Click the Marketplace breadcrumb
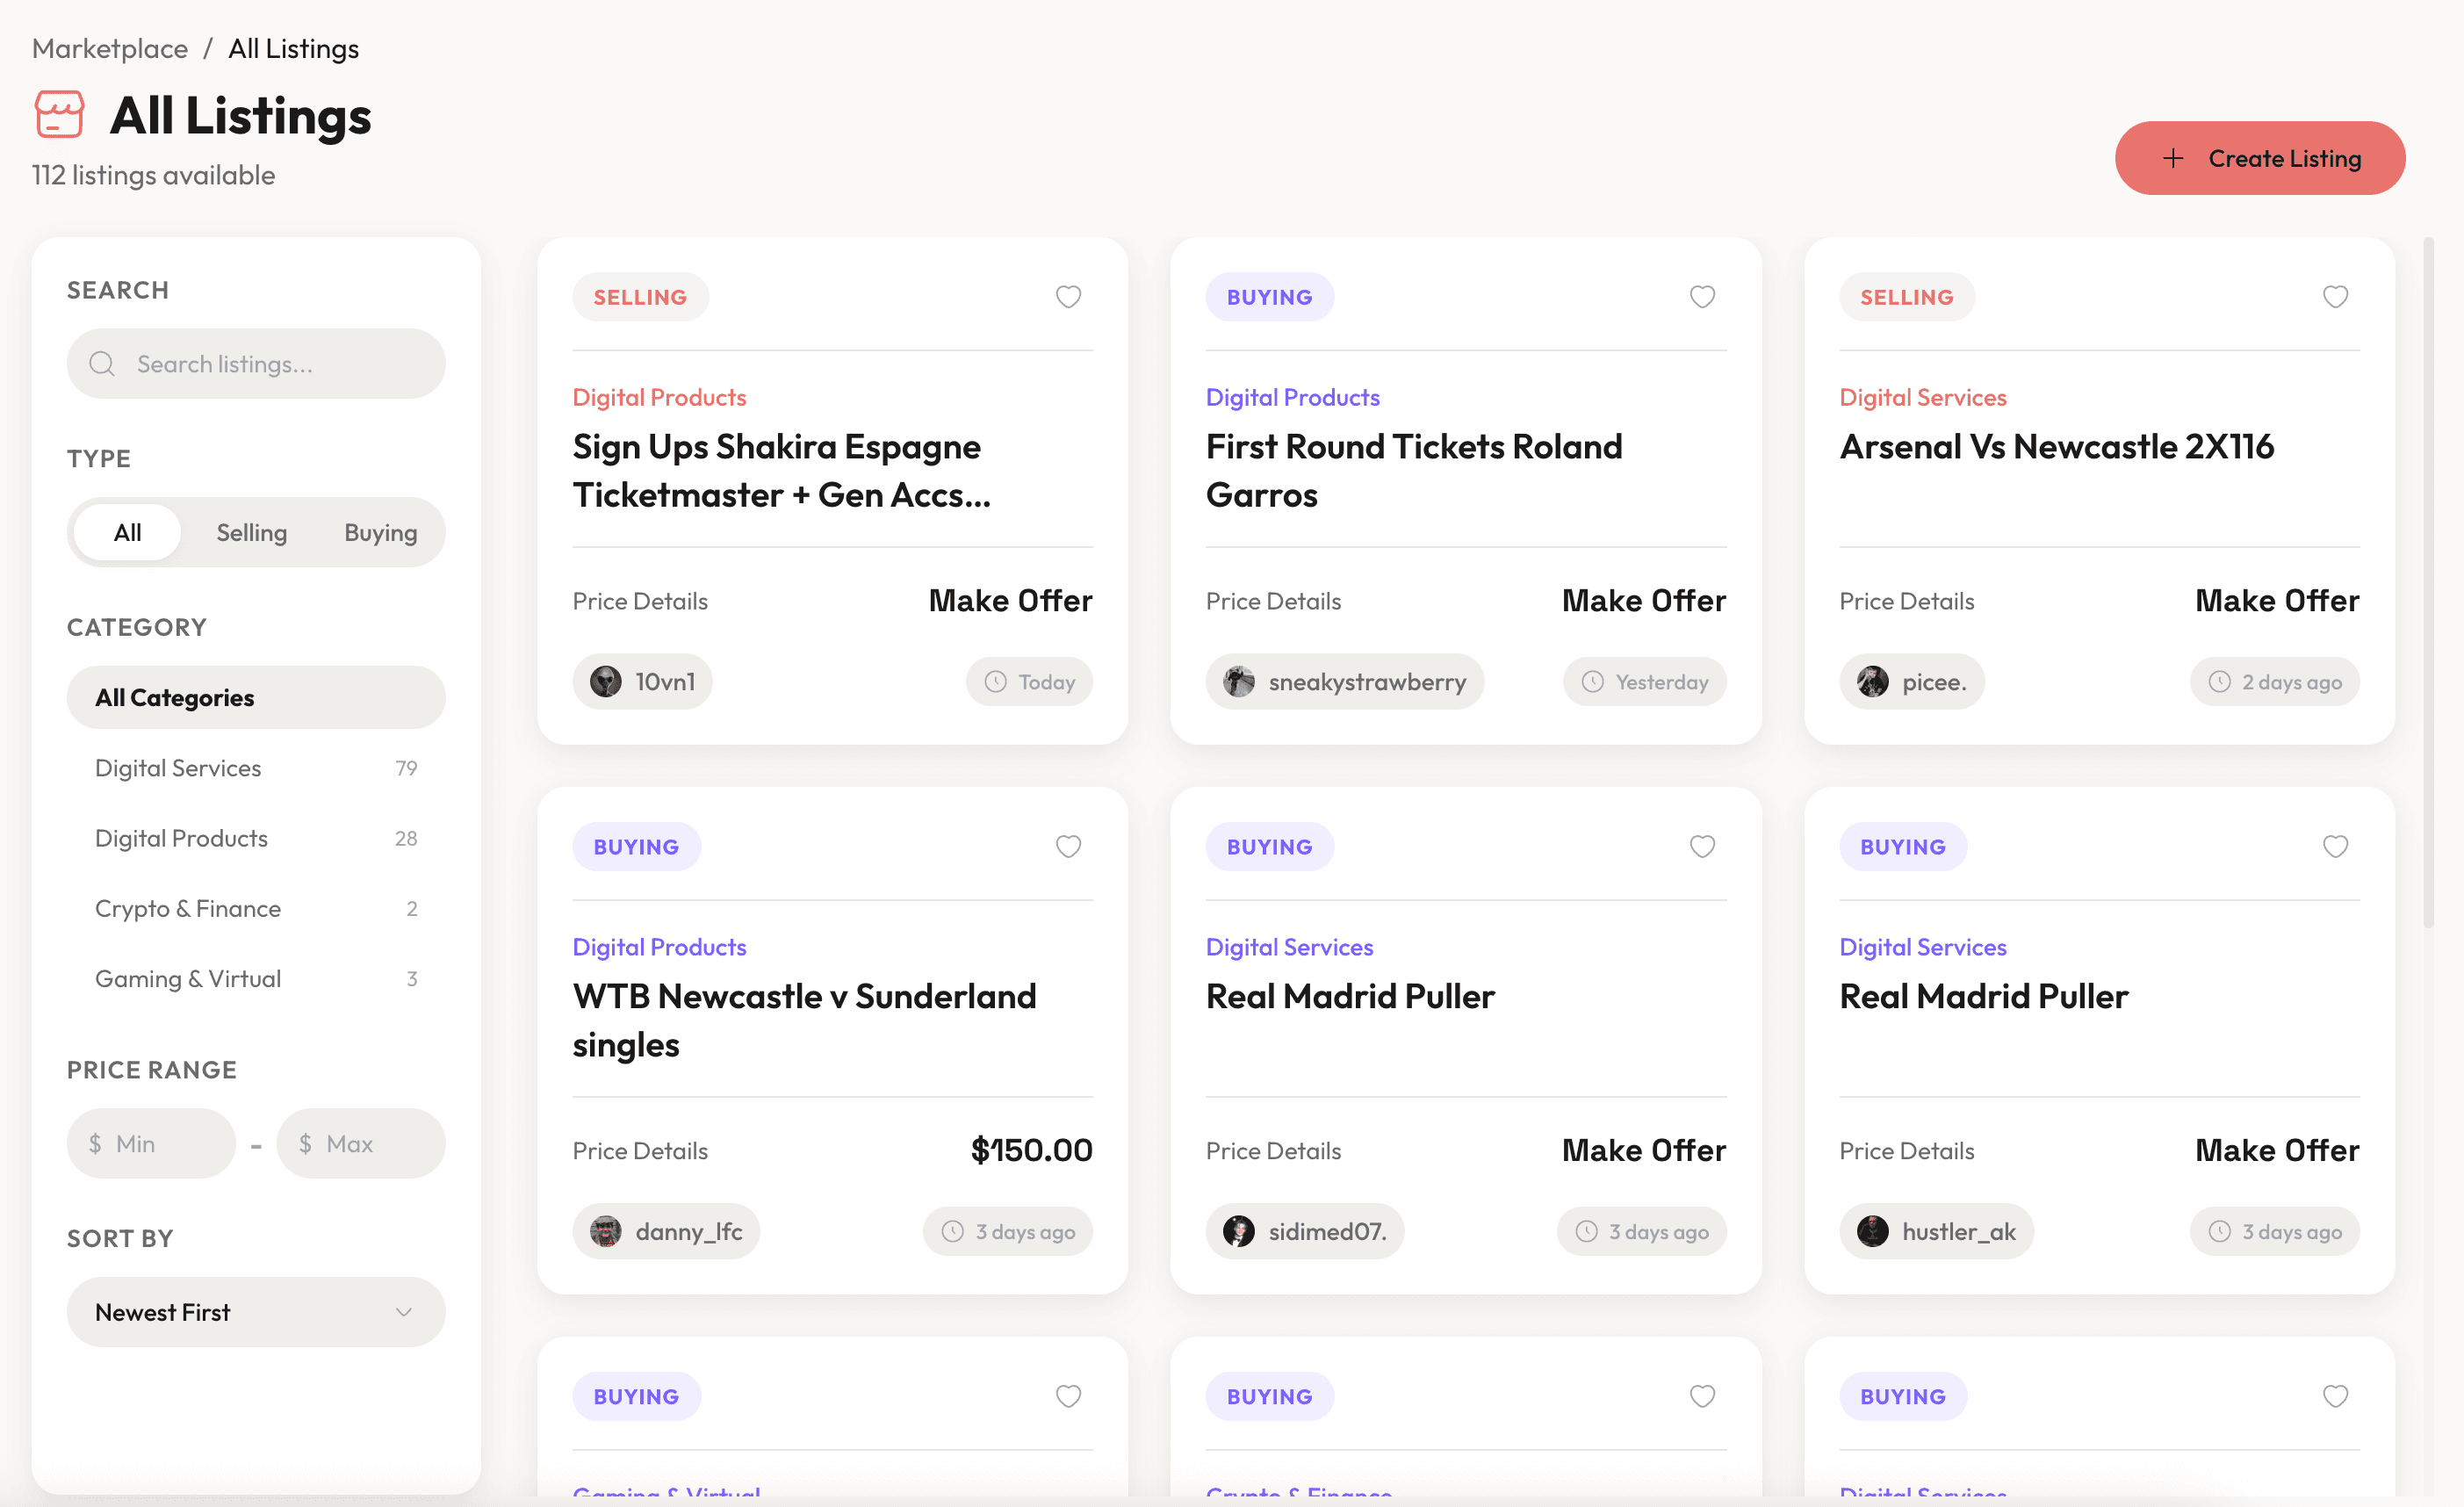The height and width of the screenshot is (1507, 2464). pyautogui.click(x=110, y=48)
